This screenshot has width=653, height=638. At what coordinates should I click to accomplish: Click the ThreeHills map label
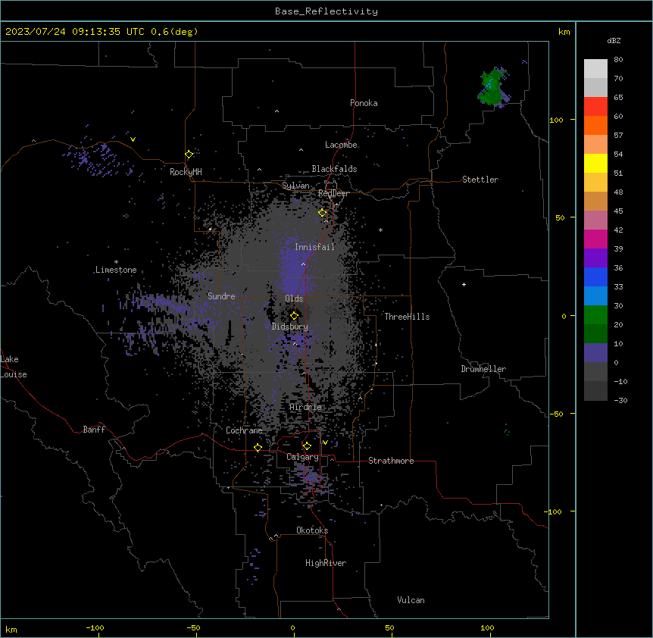coord(407,317)
